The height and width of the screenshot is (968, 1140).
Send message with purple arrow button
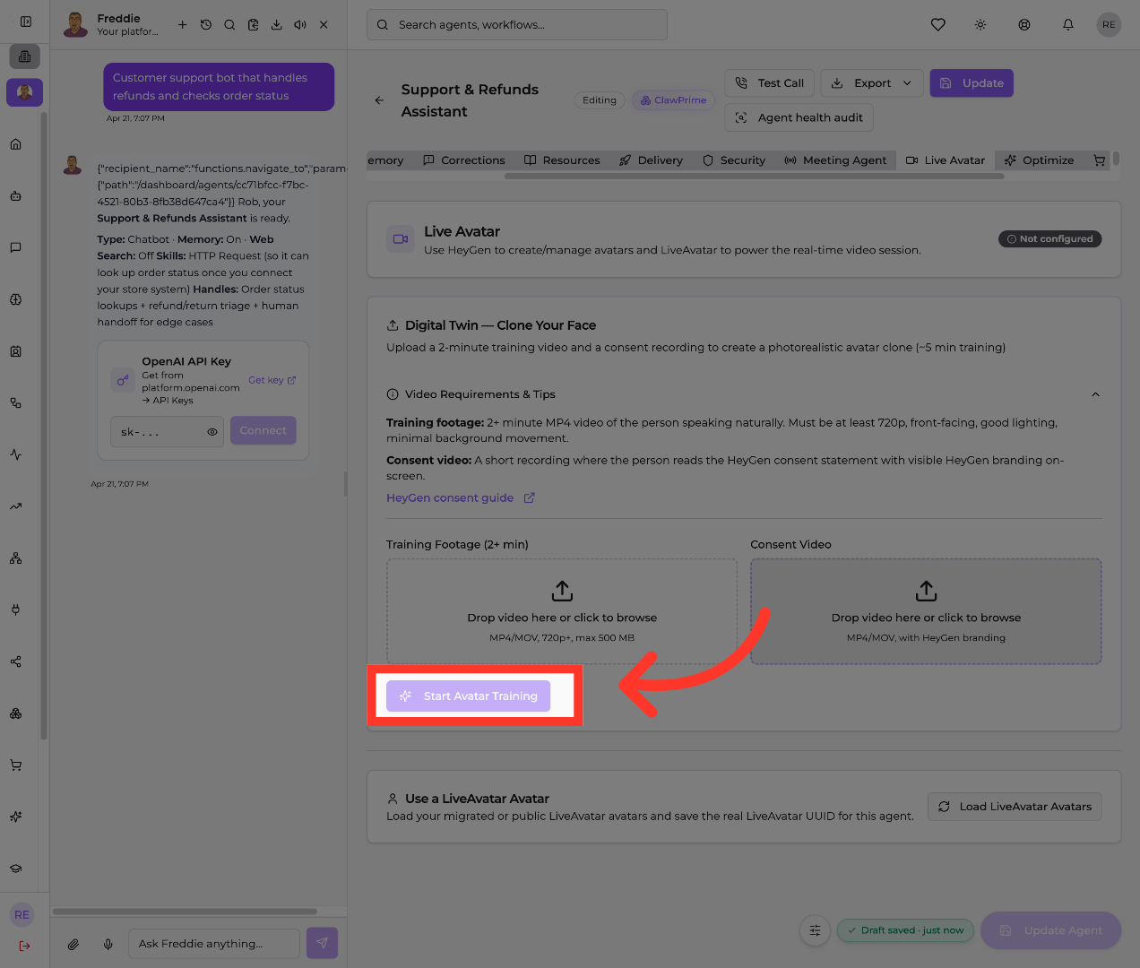coord(322,943)
